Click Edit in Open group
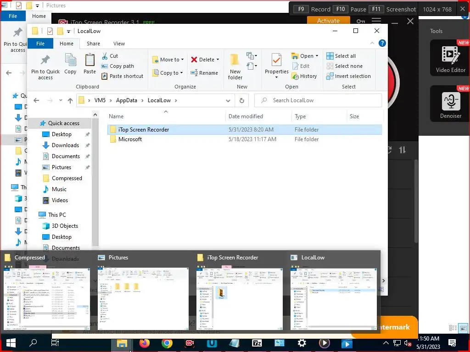The width and height of the screenshot is (470, 352). coord(301,66)
